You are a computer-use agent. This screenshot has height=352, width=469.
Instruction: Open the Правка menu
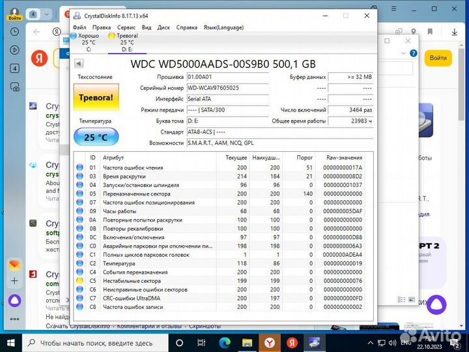click(102, 27)
